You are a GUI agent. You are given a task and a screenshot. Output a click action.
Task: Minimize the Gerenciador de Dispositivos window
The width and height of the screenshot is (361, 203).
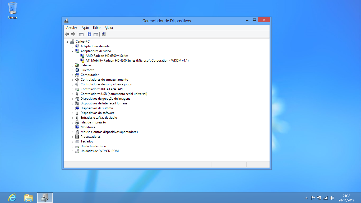(x=247, y=20)
